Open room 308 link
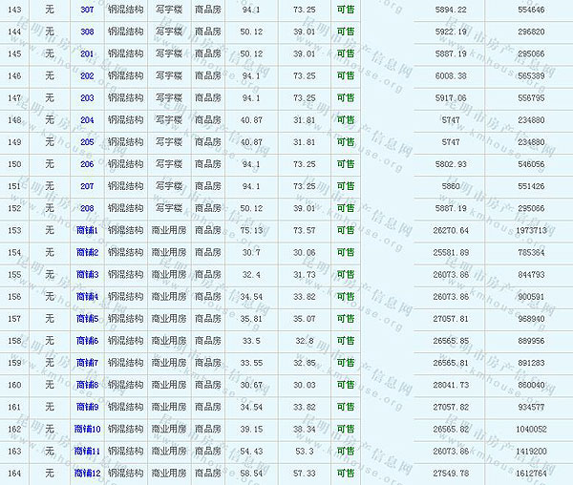Image resolution: width=573 pixels, height=485 pixels. pyautogui.click(x=87, y=32)
